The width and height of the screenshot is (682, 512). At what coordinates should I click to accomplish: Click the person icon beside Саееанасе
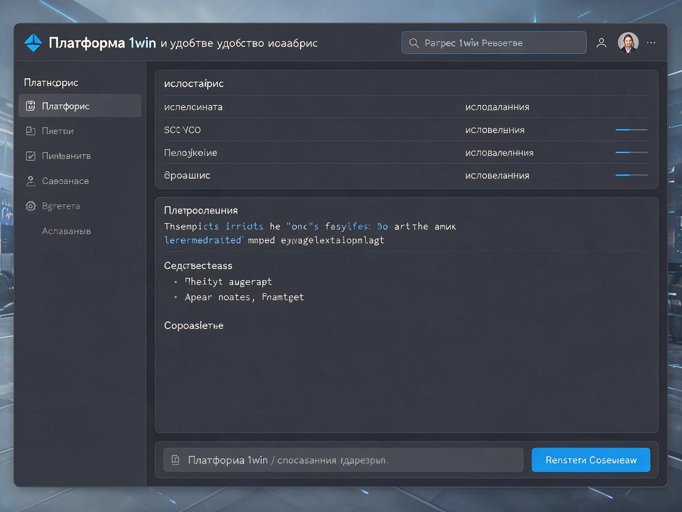[30, 181]
